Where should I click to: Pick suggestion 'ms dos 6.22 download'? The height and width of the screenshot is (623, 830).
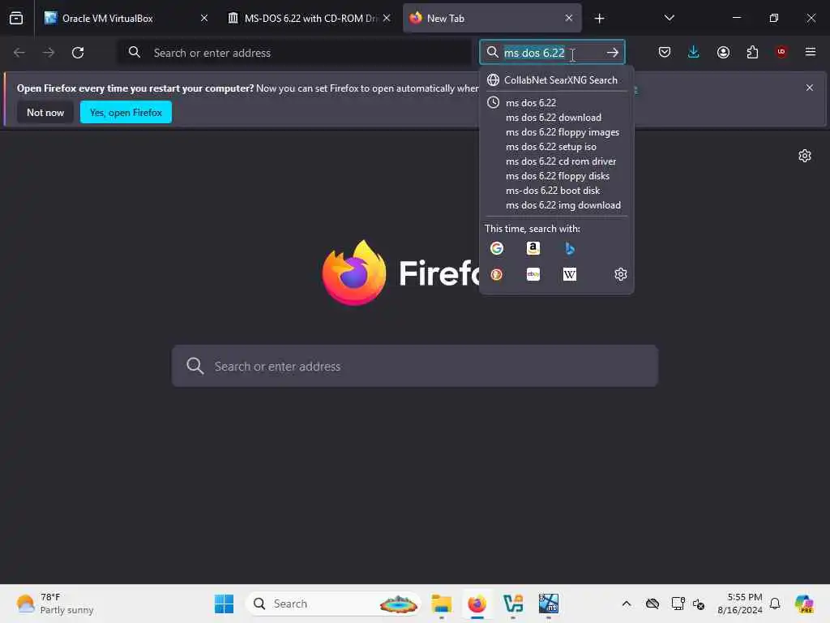pos(556,118)
